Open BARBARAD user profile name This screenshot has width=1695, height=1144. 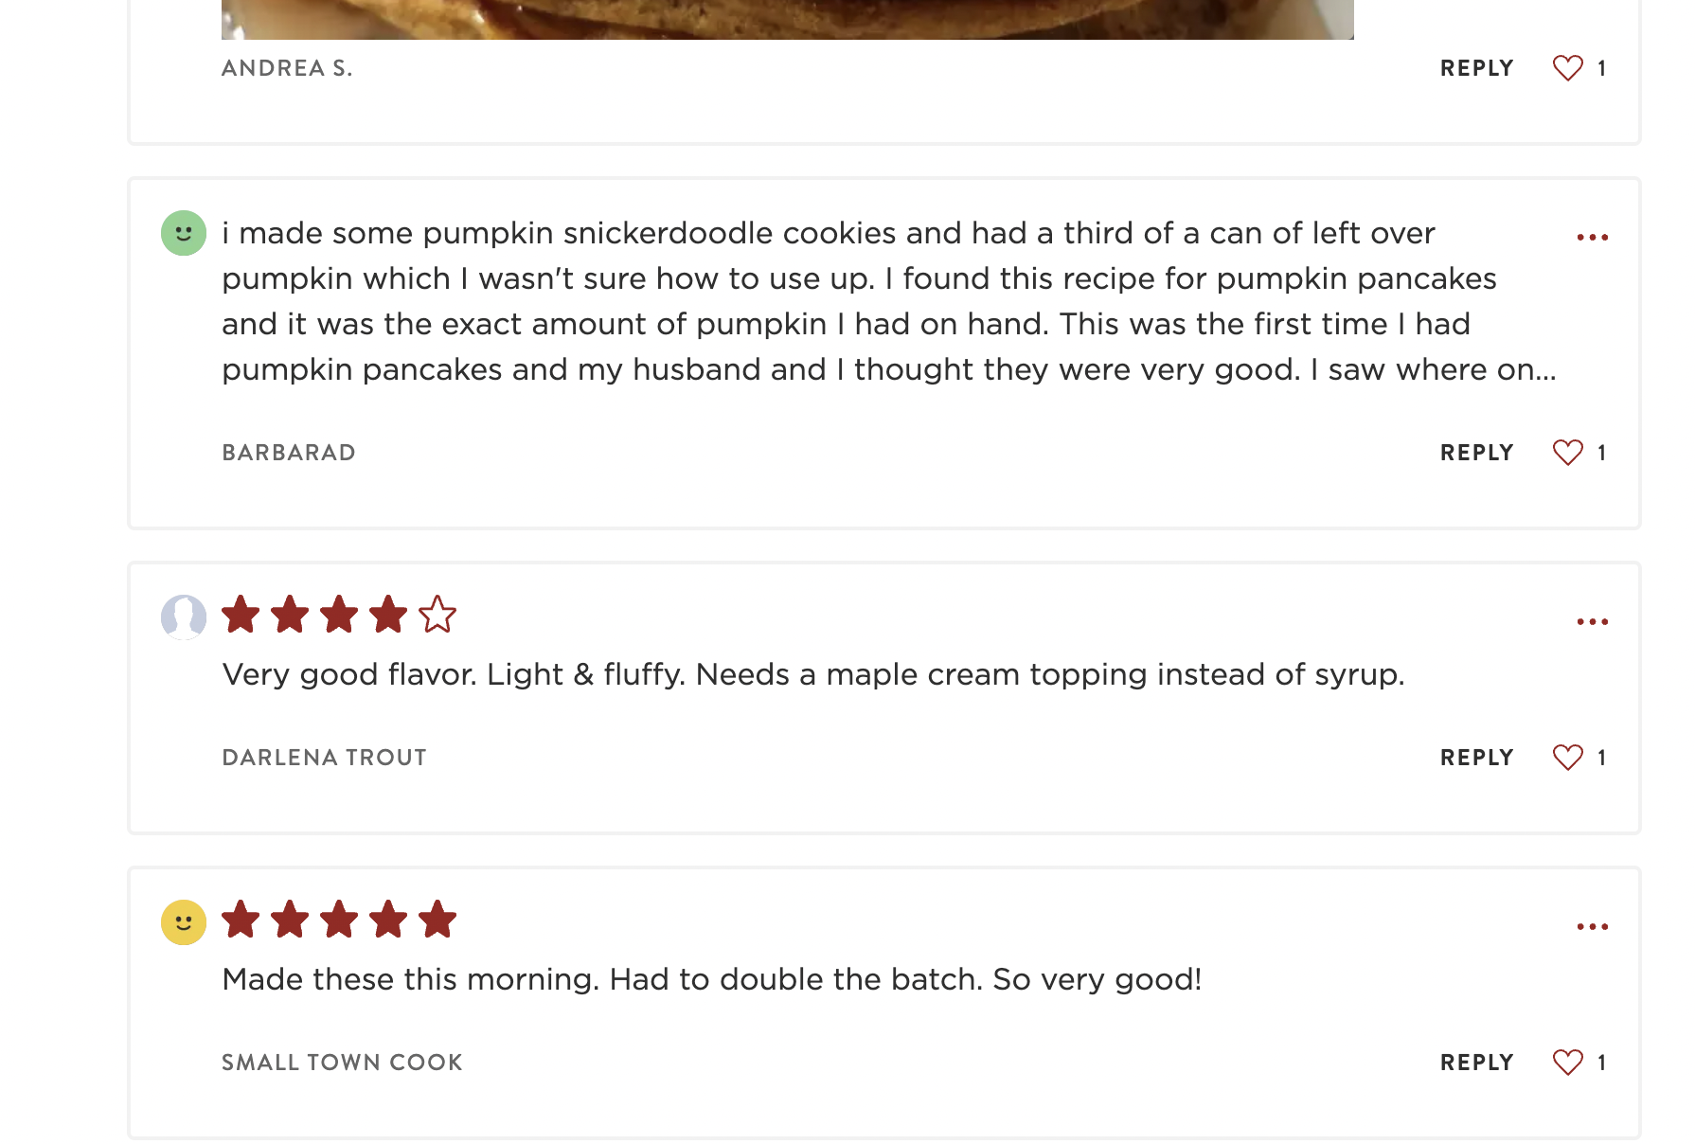coord(289,453)
